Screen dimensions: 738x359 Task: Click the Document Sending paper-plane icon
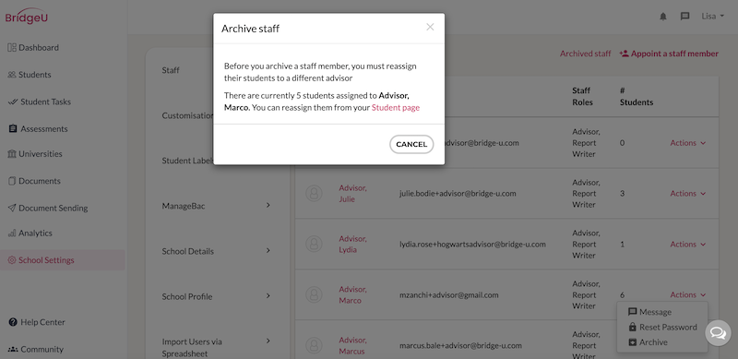point(12,208)
